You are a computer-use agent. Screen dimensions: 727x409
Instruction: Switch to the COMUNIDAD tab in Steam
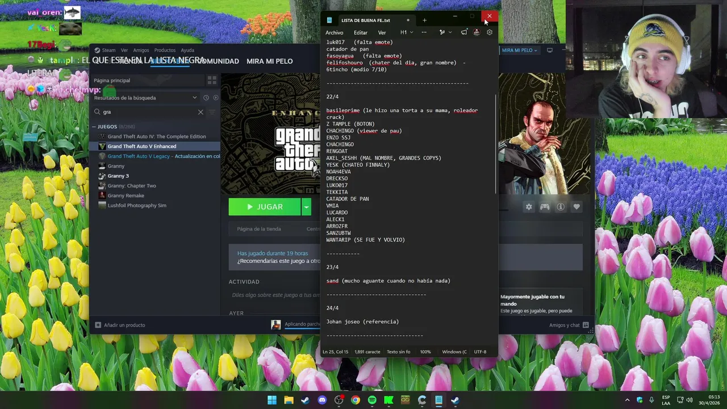[218, 61]
